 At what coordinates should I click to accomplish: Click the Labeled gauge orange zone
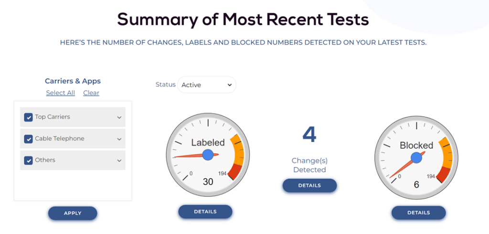click(x=240, y=149)
